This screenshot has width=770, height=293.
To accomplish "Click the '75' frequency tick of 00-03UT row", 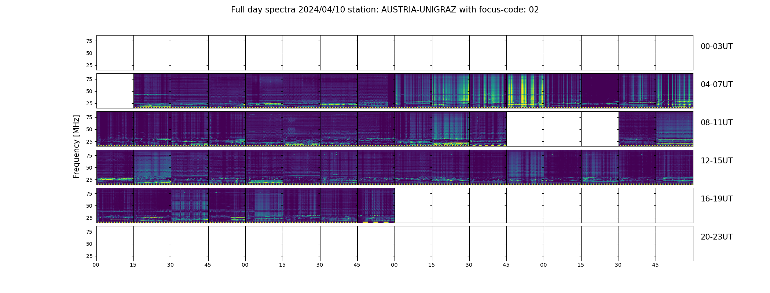I will pos(89,41).
